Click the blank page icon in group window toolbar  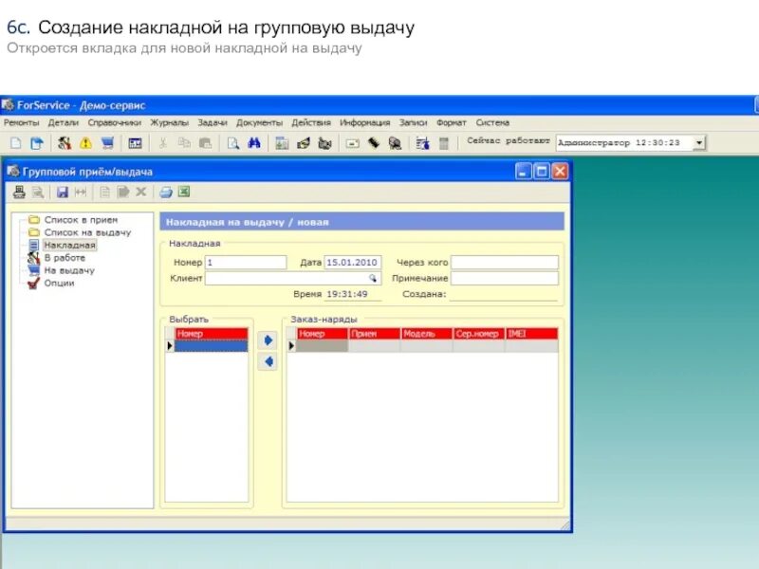tap(104, 193)
